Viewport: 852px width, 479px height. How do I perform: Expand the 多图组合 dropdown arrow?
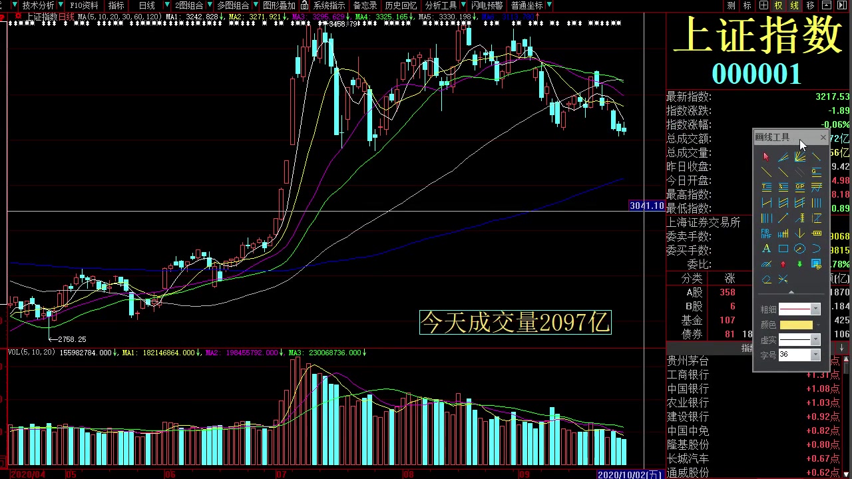(x=255, y=5)
